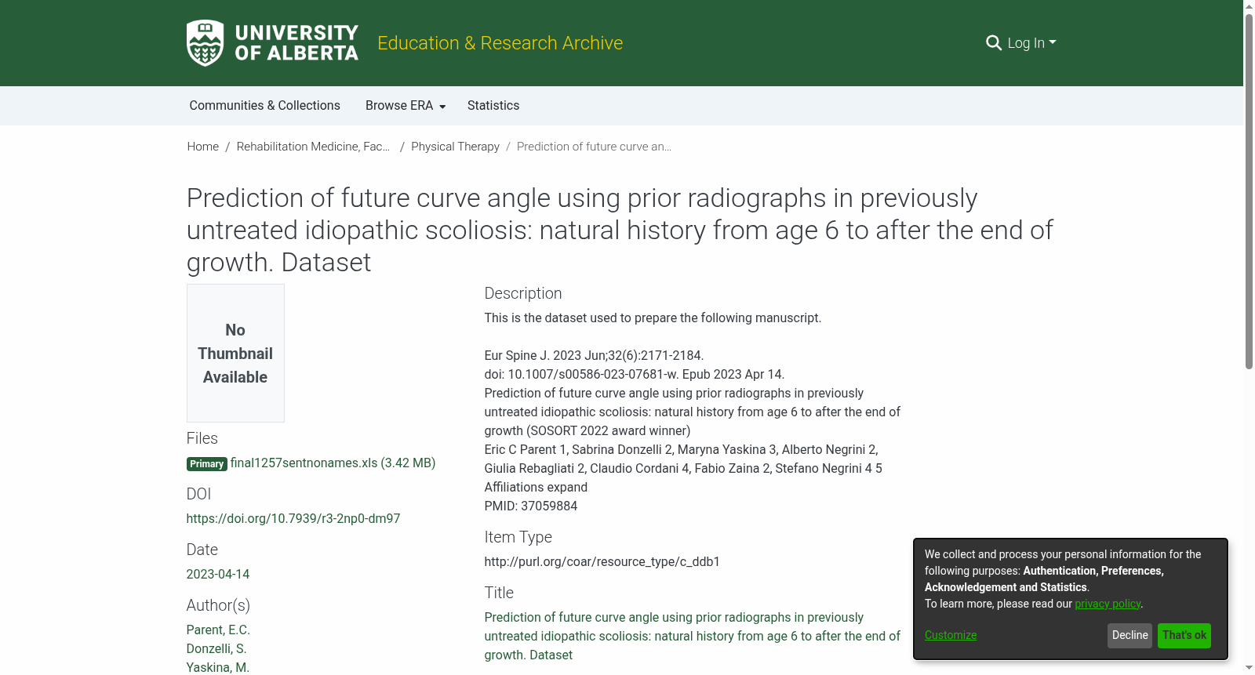
Task: Click the current page breadcrumb 'Prediction of future curve an…'
Action: 594,147
